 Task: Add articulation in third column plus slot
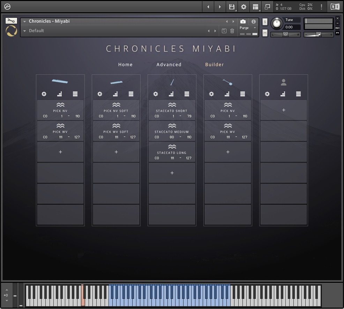pyautogui.click(x=172, y=173)
